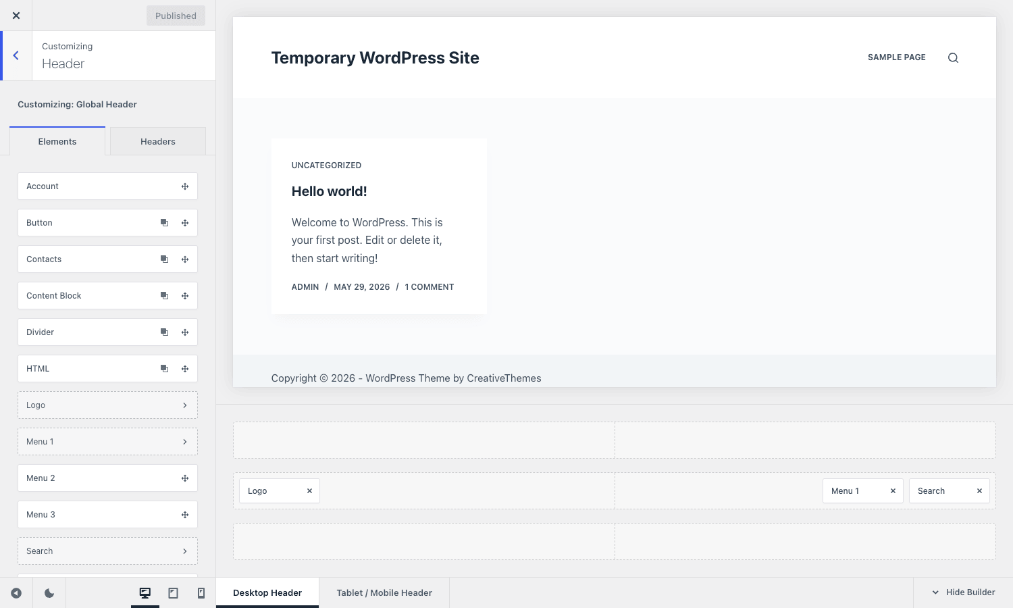Open the UNCATEGORIZED category link

[x=326, y=166]
